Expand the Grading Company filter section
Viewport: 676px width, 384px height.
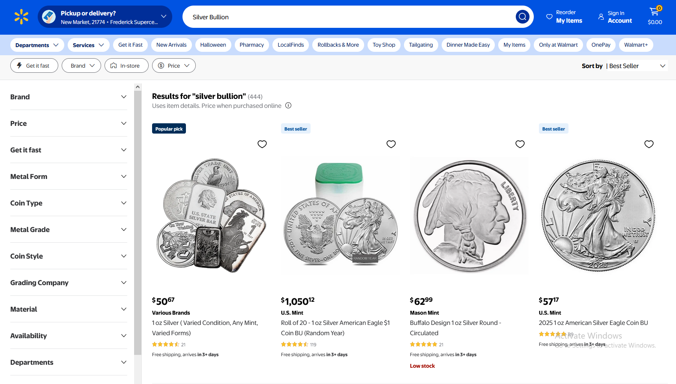(x=69, y=283)
